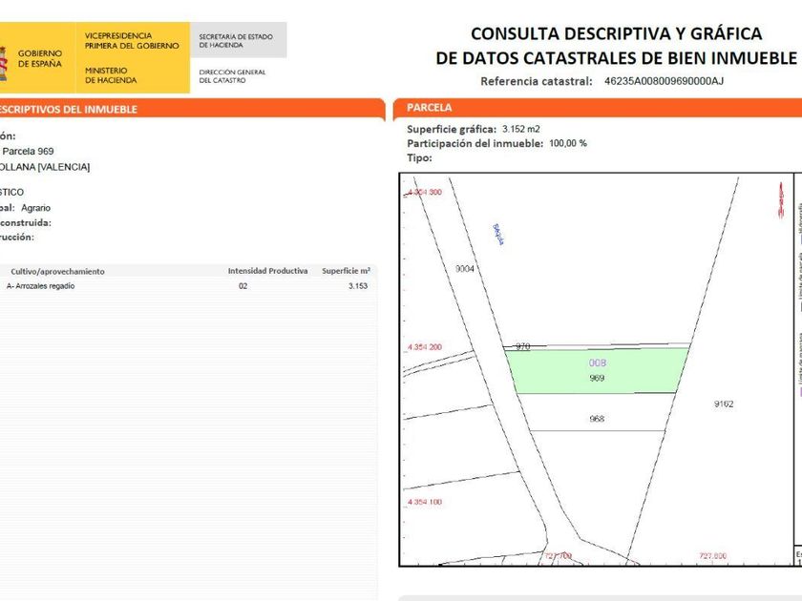Click parcel label 9004 on the map
This screenshot has width=802, height=601.
click(464, 269)
